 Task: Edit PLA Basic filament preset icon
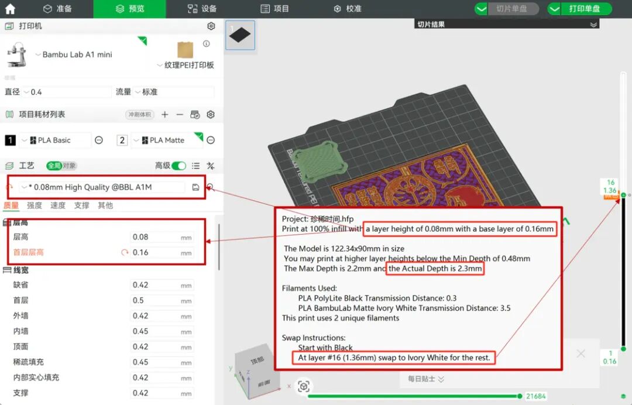(99, 140)
